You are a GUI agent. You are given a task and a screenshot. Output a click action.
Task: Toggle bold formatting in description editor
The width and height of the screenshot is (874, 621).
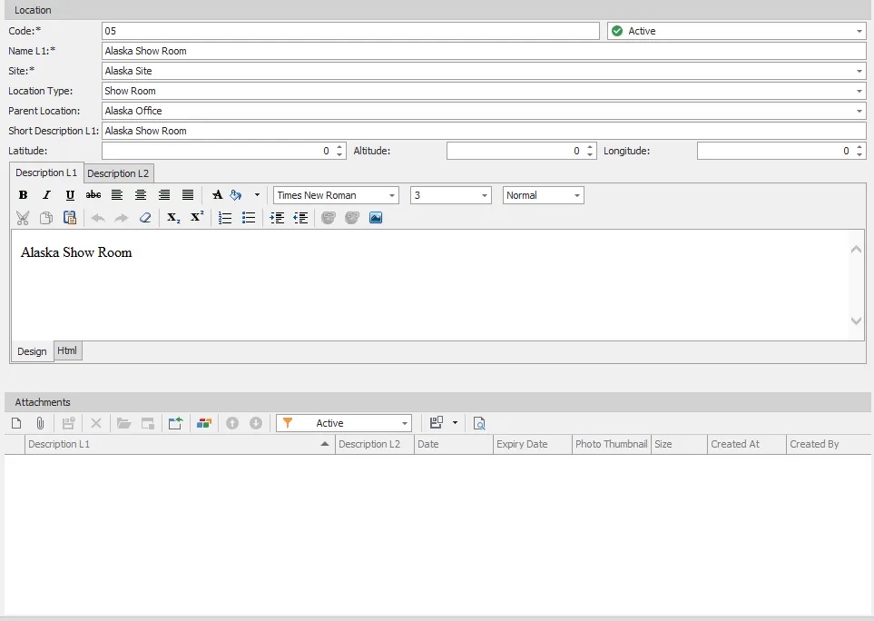23,195
